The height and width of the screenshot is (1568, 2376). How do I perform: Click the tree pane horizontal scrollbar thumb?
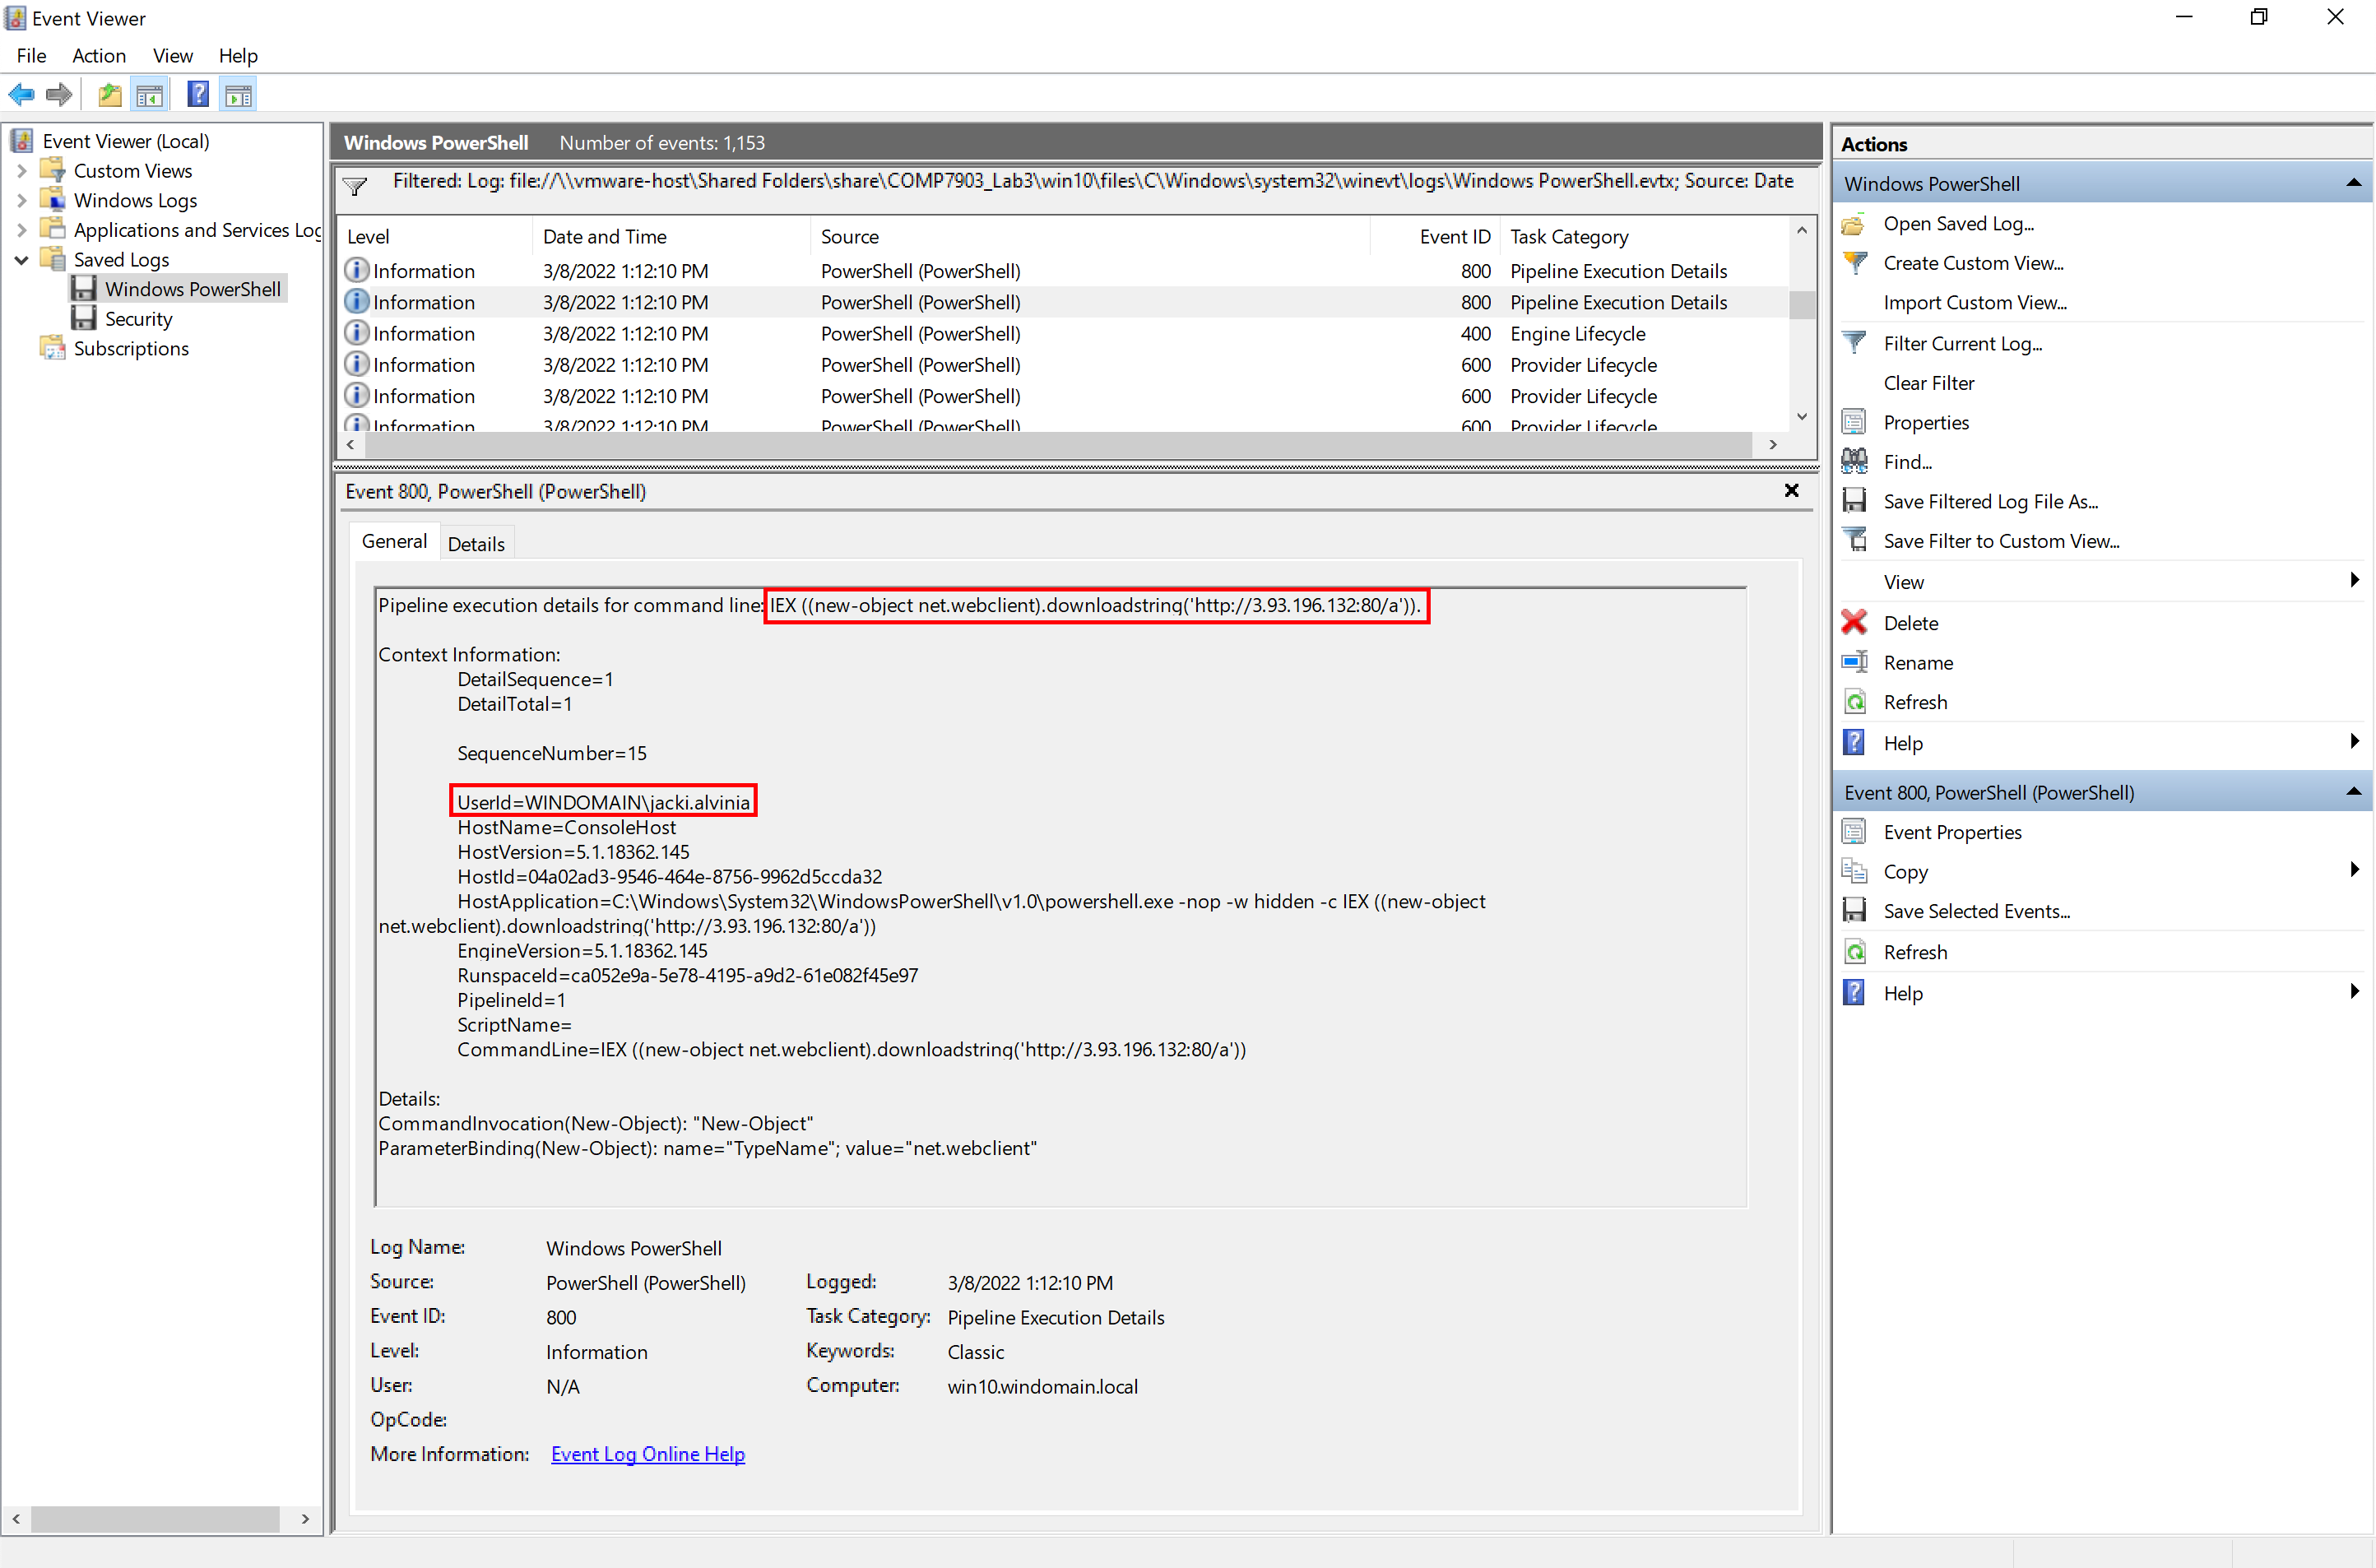click(x=155, y=1518)
